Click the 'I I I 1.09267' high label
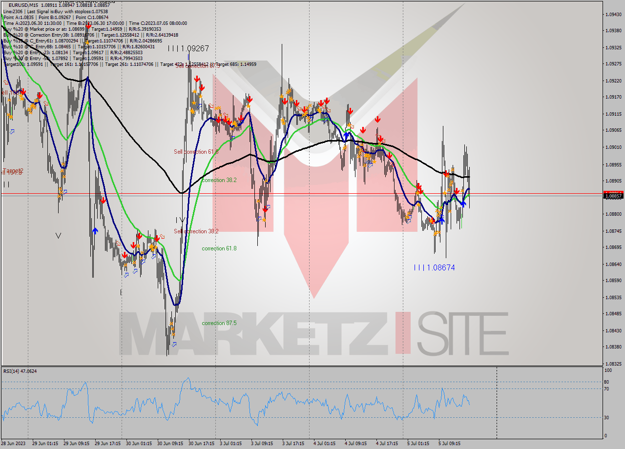The image size is (625, 449). click(188, 48)
